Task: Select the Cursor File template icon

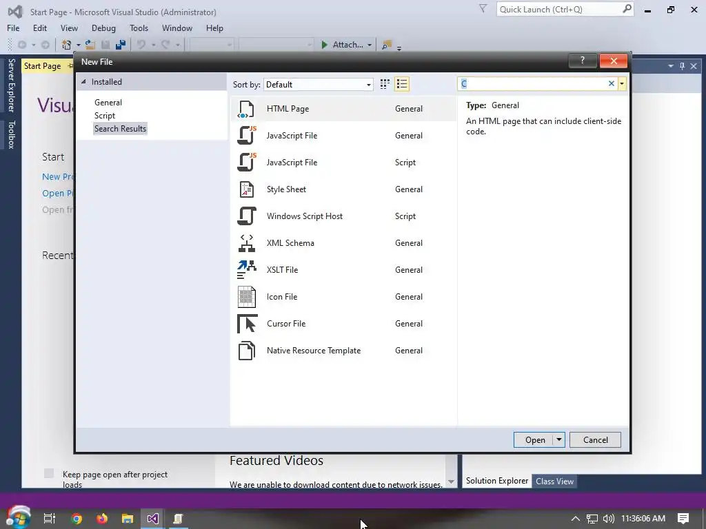Action: click(248, 324)
